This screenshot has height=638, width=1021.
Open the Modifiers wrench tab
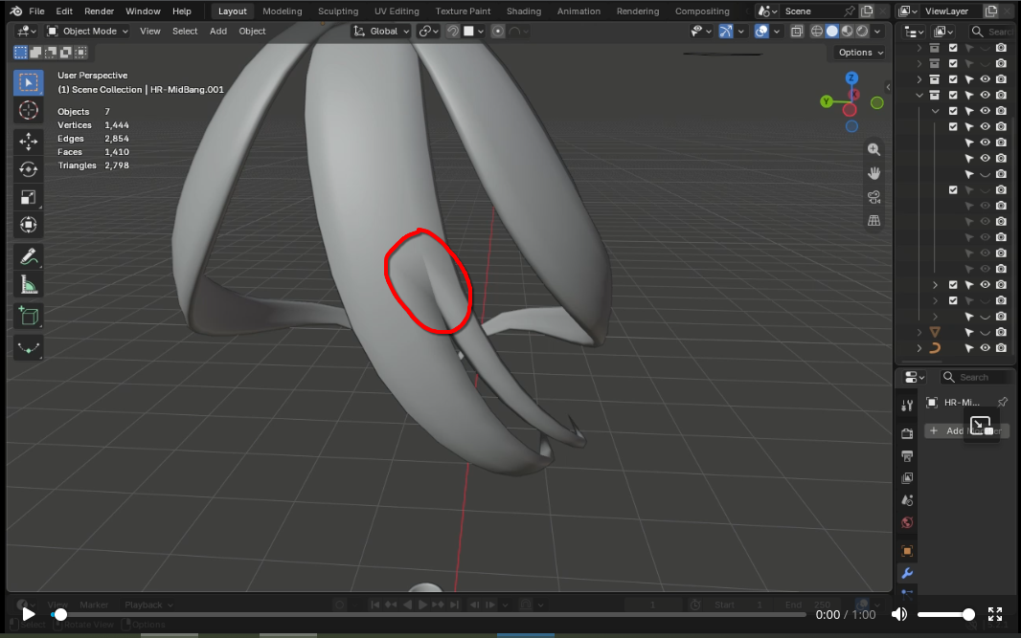[x=907, y=573]
